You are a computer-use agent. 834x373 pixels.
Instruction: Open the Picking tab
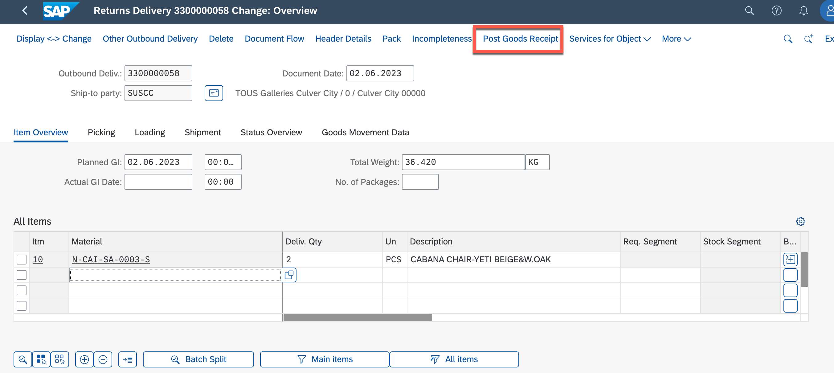point(101,133)
